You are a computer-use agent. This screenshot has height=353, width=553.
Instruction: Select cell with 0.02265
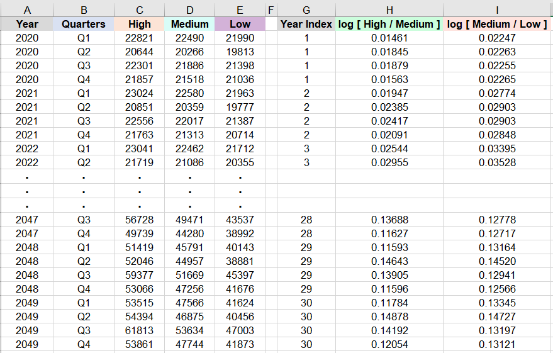coord(497,79)
